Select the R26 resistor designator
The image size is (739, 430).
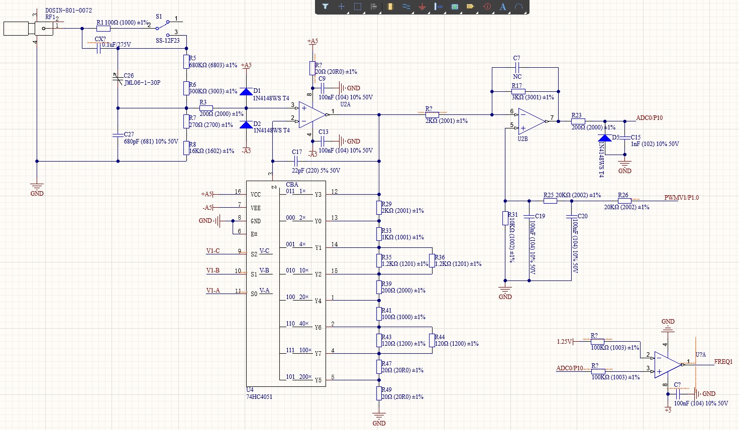click(x=623, y=195)
